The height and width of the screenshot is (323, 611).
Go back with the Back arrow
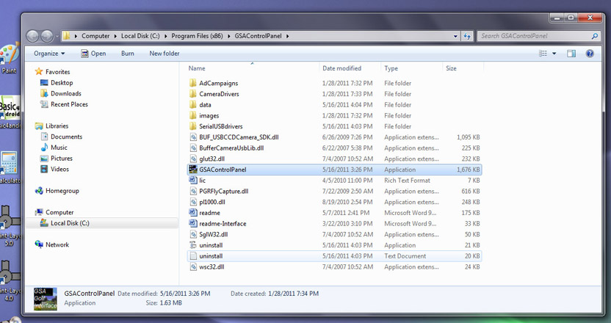(x=33, y=36)
